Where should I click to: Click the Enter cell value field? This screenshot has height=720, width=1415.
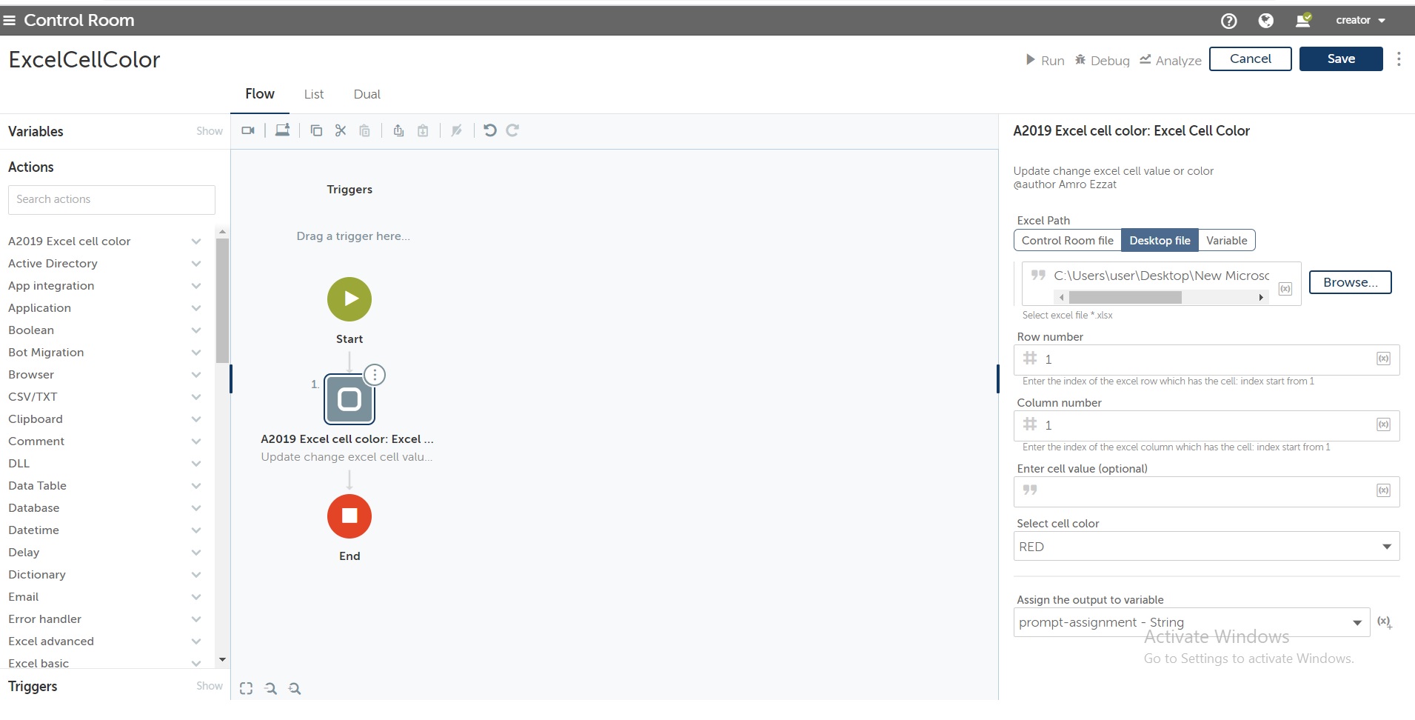click(1206, 491)
